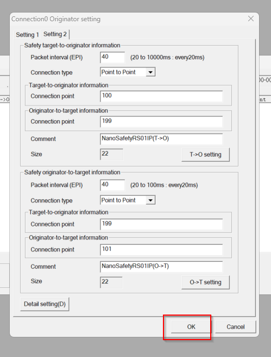Image resolution: width=271 pixels, height=357 pixels.
Task: Open the O->T setting button
Action: 206,282
